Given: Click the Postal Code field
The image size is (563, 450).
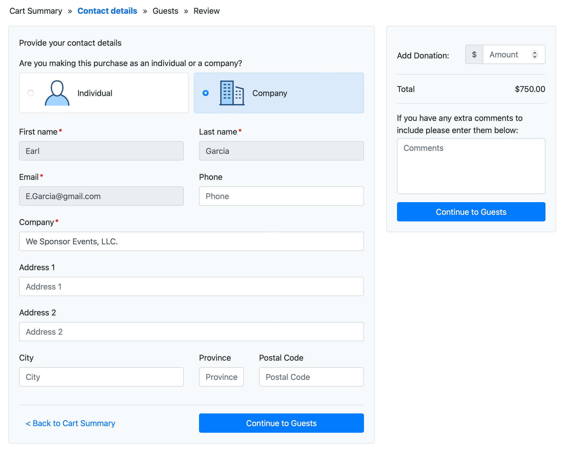Looking at the screenshot, I should pyautogui.click(x=311, y=377).
